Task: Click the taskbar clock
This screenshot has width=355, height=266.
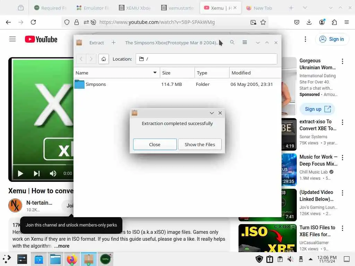Action: [x=327, y=259]
